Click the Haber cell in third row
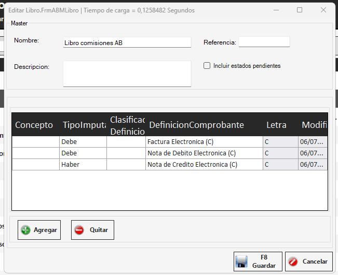 (83, 165)
